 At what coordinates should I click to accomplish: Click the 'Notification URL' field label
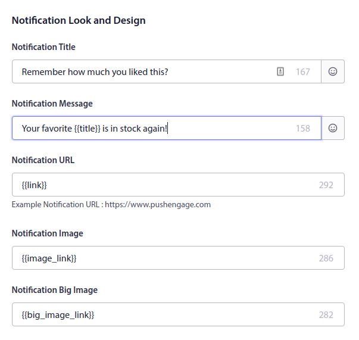(43, 160)
